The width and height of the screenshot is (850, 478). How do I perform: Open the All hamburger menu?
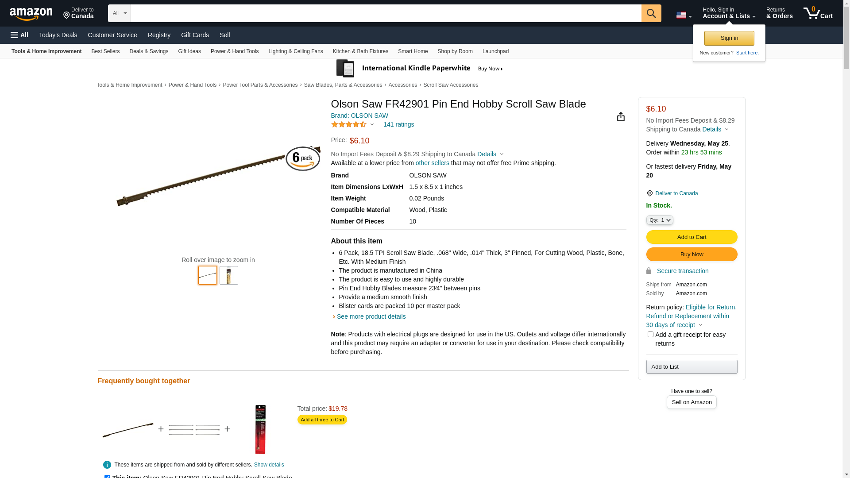(19, 35)
